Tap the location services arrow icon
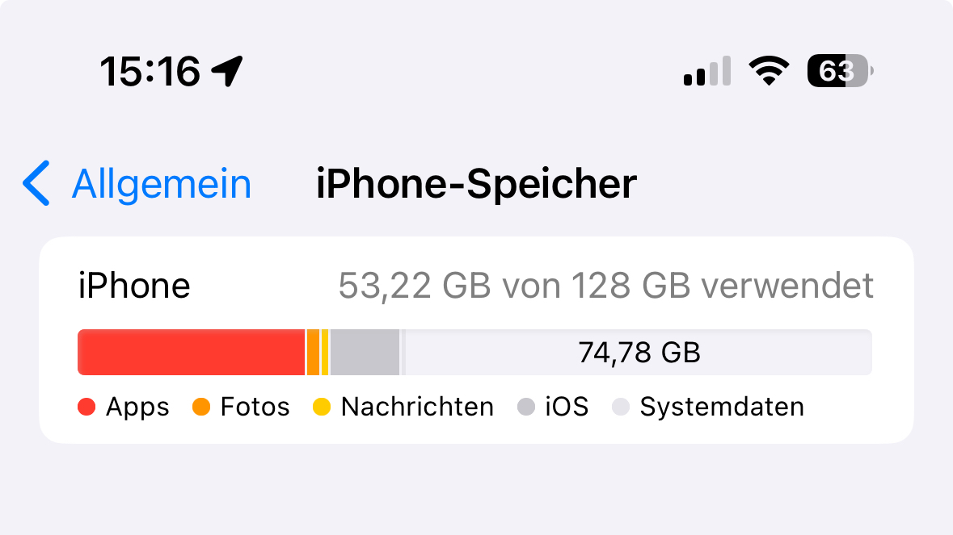The image size is (953, 535). coord(227,71)
